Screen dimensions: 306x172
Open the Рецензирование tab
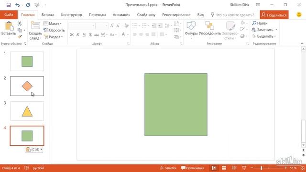(x=176, y=15)
